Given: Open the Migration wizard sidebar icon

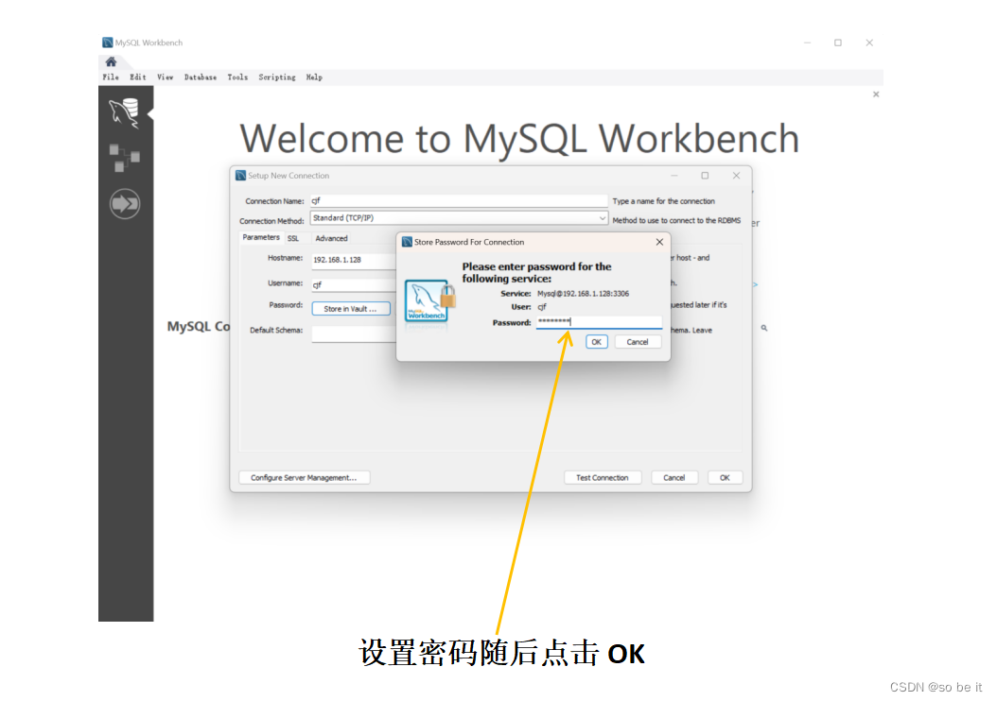Looking at the screenshot, I should tap(125, 204).
